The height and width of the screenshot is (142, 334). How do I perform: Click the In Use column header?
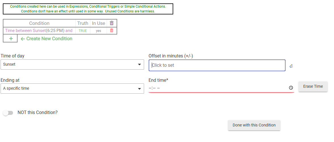pyautogui.click(x=98, y=23)
